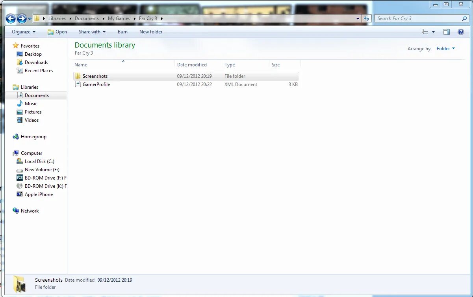473x297 pixels.
Task: Click Documents in the address breadcrumb
Action: (87, 18)
